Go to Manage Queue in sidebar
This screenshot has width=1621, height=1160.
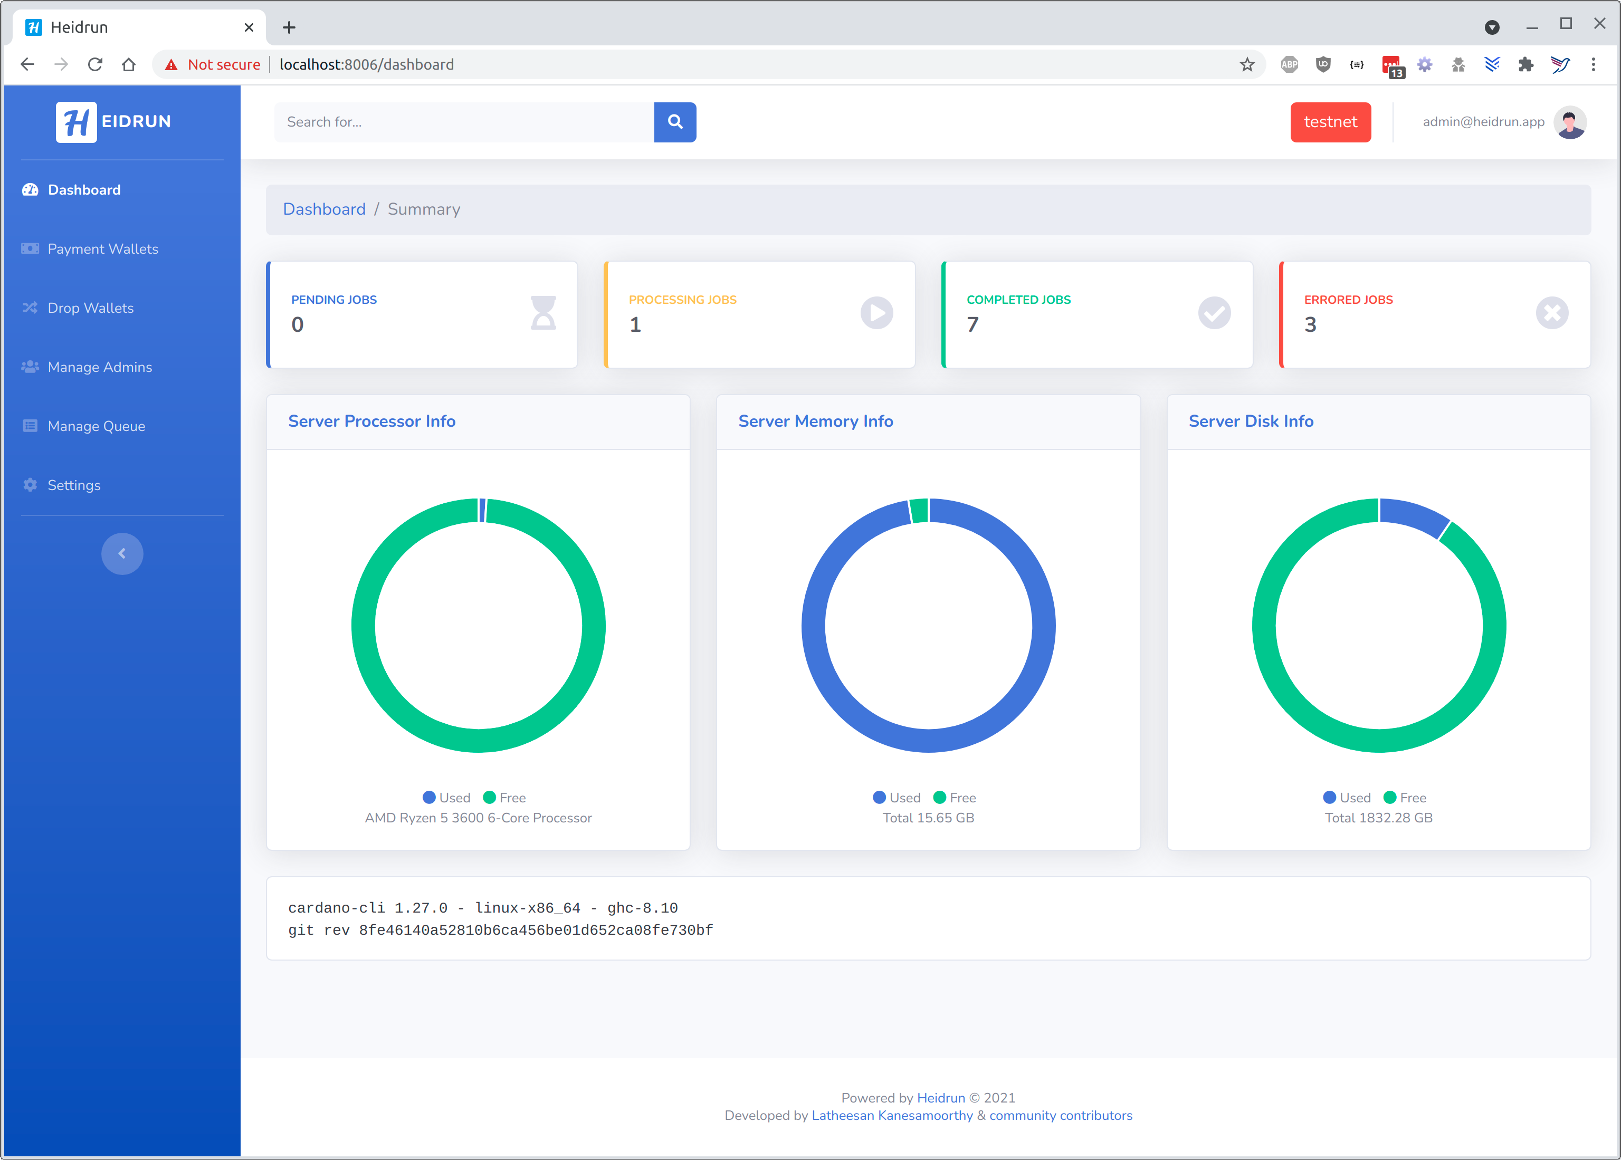[97, 426]
